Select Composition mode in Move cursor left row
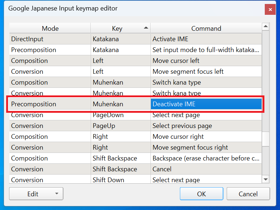Screen dimensions: 280x210 50,60
